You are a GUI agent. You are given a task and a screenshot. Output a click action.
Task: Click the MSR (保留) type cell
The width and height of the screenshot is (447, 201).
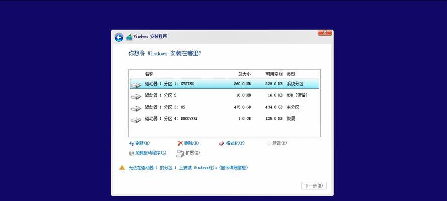tap(297, 95)
